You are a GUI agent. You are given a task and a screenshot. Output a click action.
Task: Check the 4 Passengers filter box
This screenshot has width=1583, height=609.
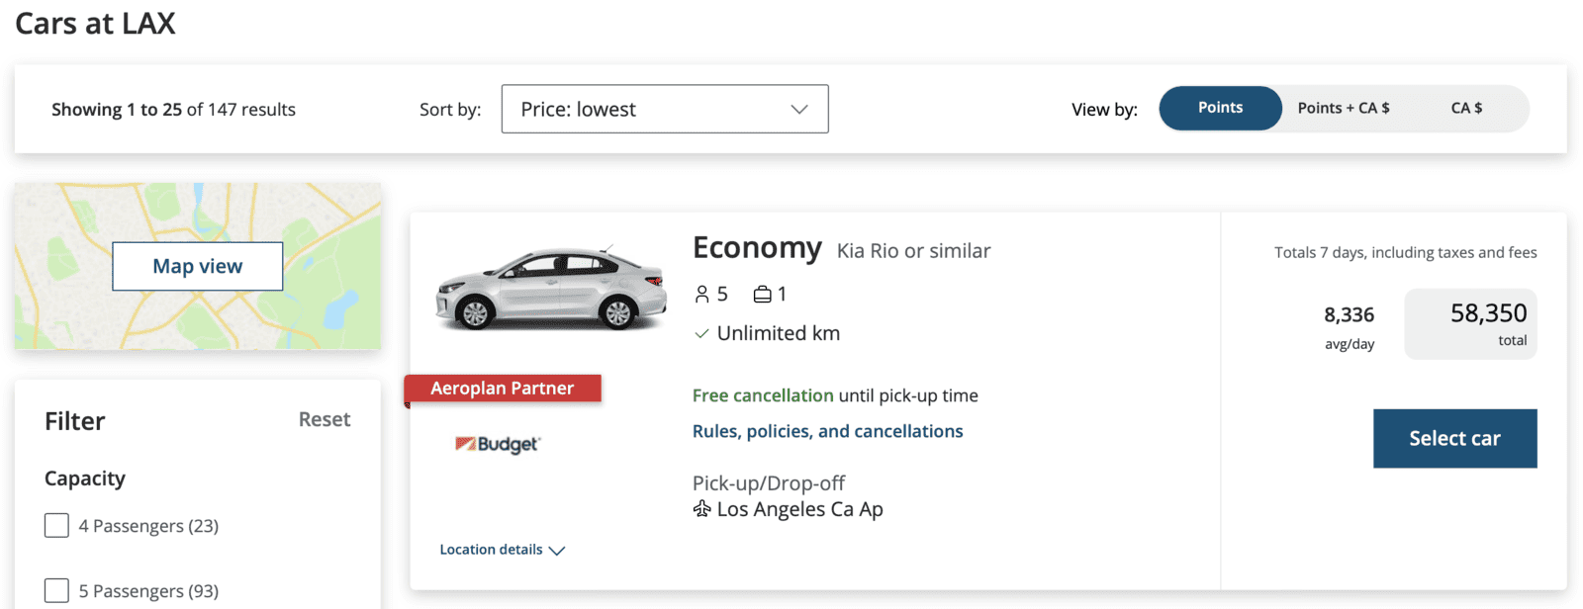point(57,525)
